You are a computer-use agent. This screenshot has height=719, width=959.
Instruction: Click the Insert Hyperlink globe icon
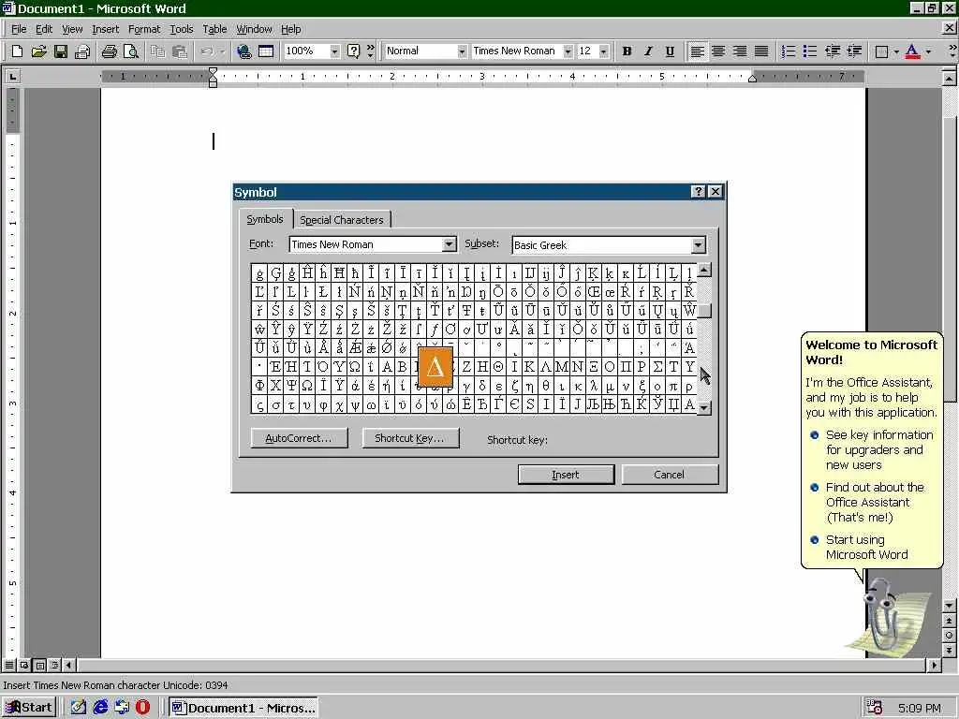click(x=244, y=51)
